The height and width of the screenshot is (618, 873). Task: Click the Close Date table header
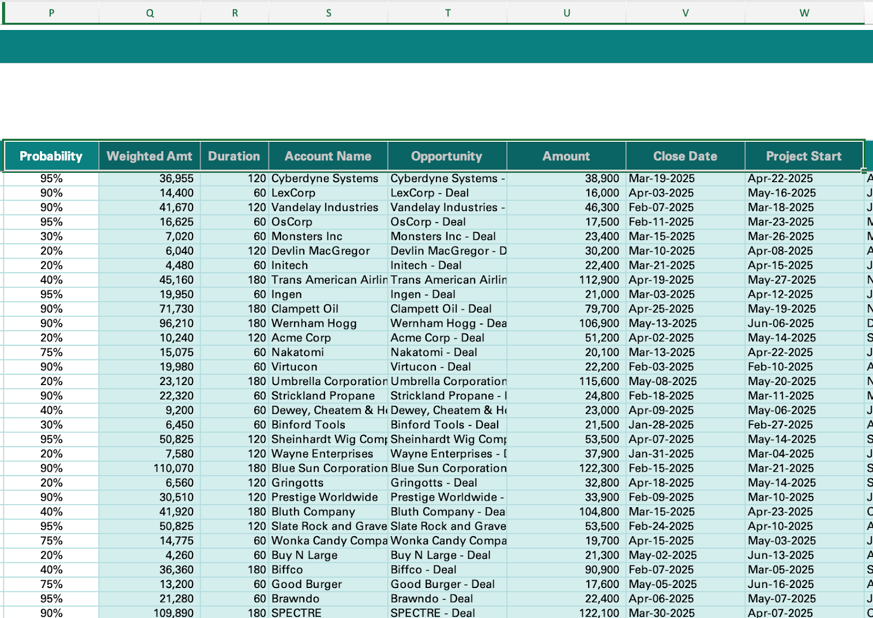click(685, 156)
